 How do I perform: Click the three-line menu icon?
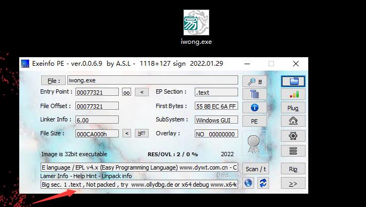(x=293, y=151)
